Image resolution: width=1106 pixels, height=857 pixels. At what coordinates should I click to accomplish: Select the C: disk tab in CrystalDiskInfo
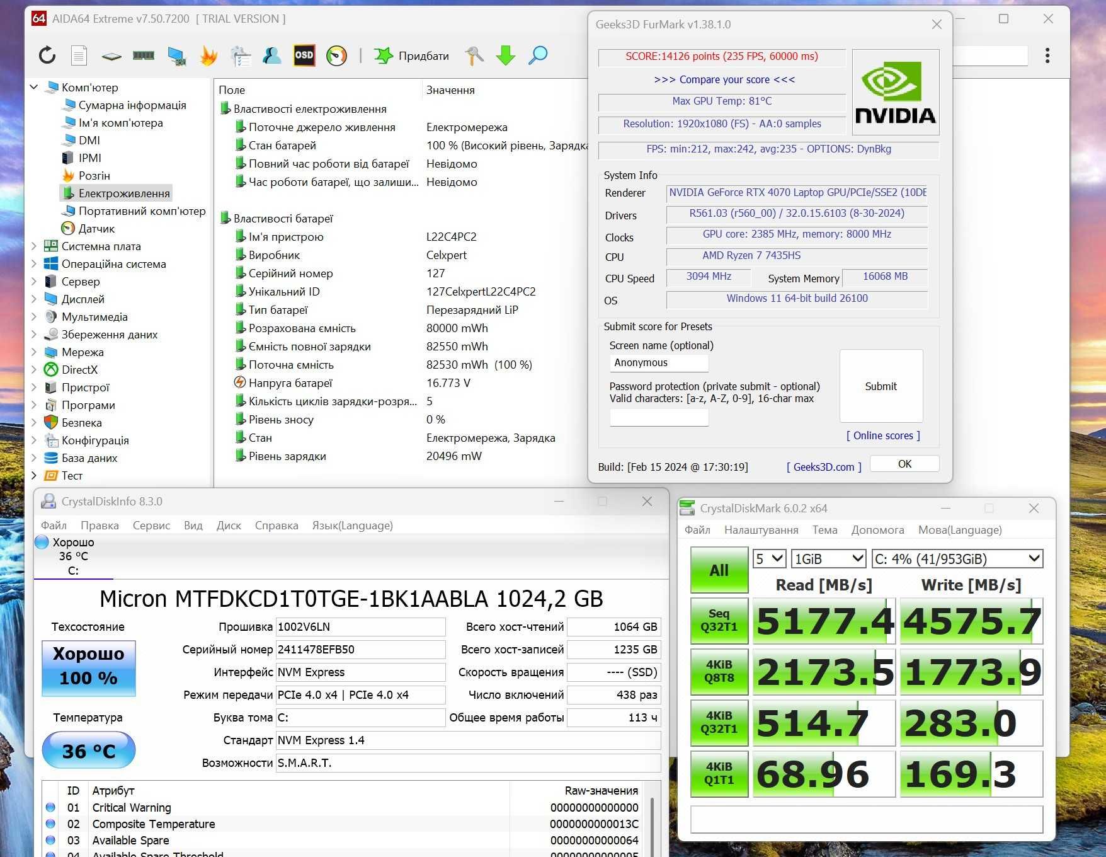tap(73, 557)
